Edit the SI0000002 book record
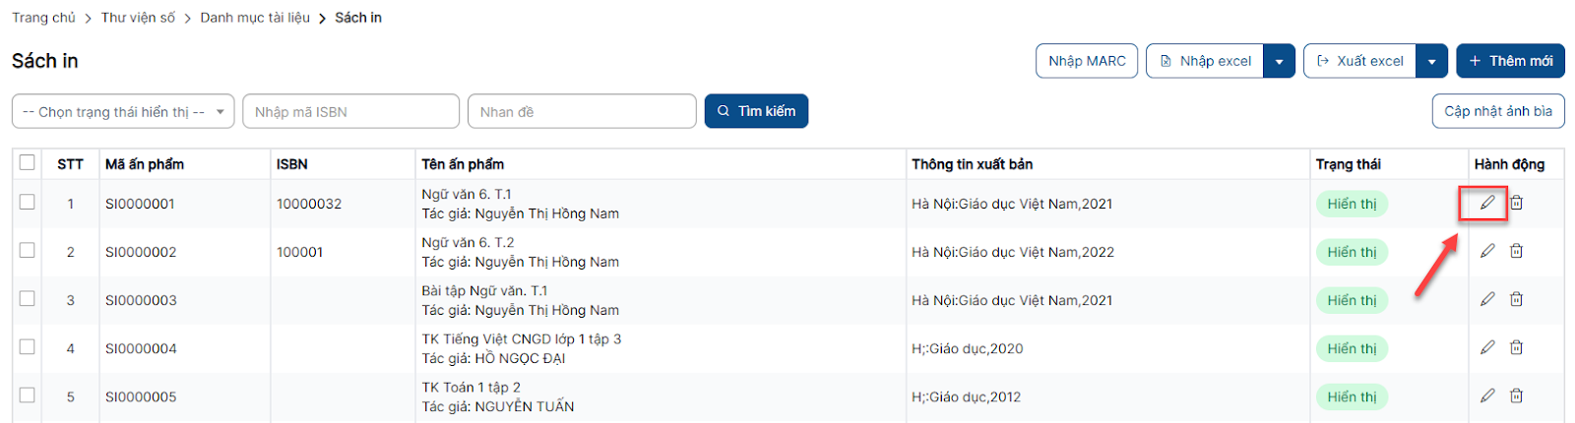This screenshot has width=1575, height=423. point(1487,251)
